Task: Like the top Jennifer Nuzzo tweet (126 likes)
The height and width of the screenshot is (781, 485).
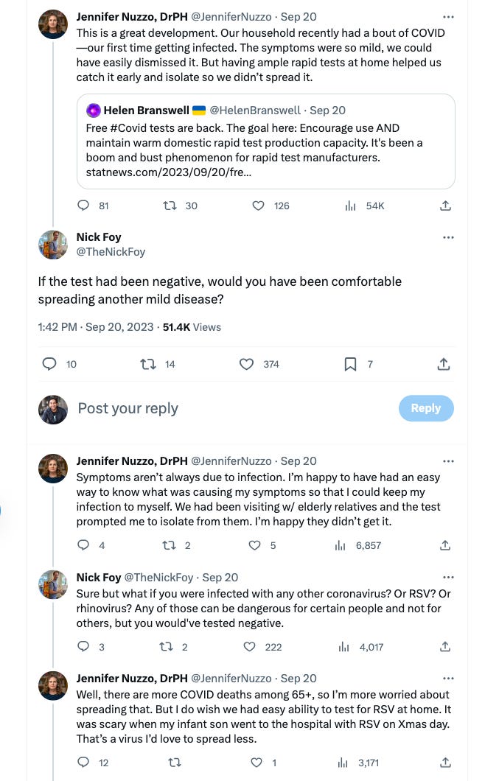Action: coord(258,206)
